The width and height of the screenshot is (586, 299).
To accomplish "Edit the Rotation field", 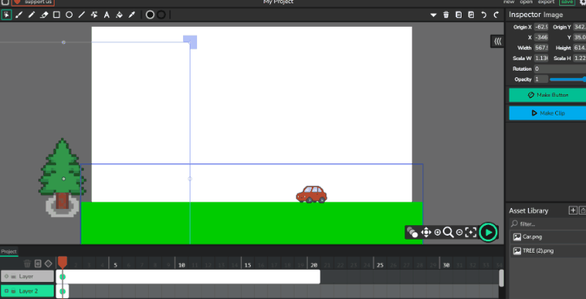I will (x=560, y=69).
